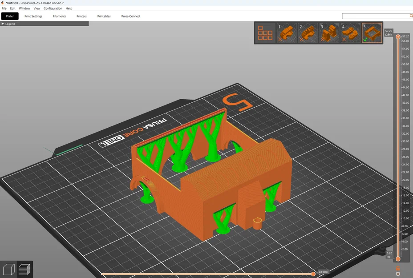Switch to sliced layers preview icon
413x278 pixels.
pyautogui.click(x=24, y=269)
